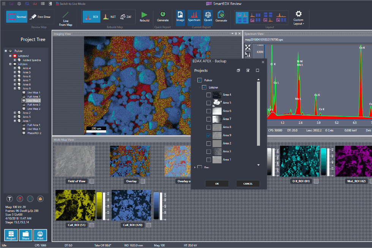
Task: Open the Print panel icon
Action: pos(40,235)
